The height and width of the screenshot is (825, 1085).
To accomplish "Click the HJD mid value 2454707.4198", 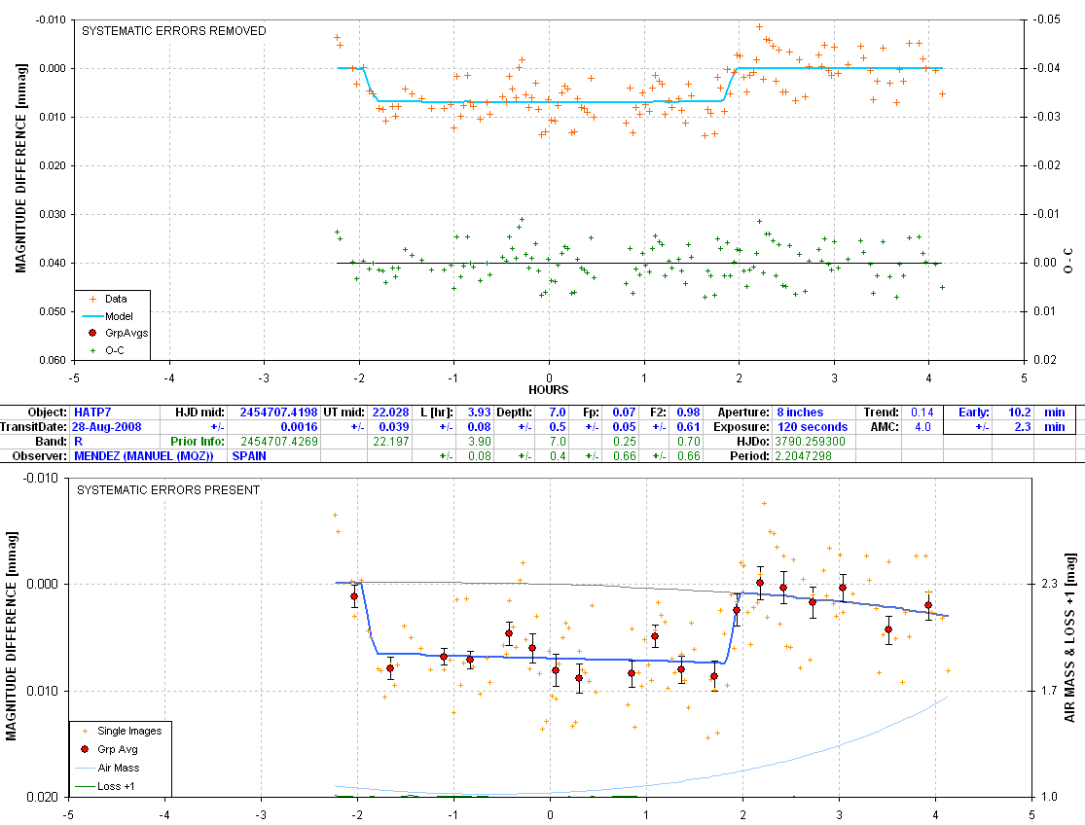I will coord(278,412).
